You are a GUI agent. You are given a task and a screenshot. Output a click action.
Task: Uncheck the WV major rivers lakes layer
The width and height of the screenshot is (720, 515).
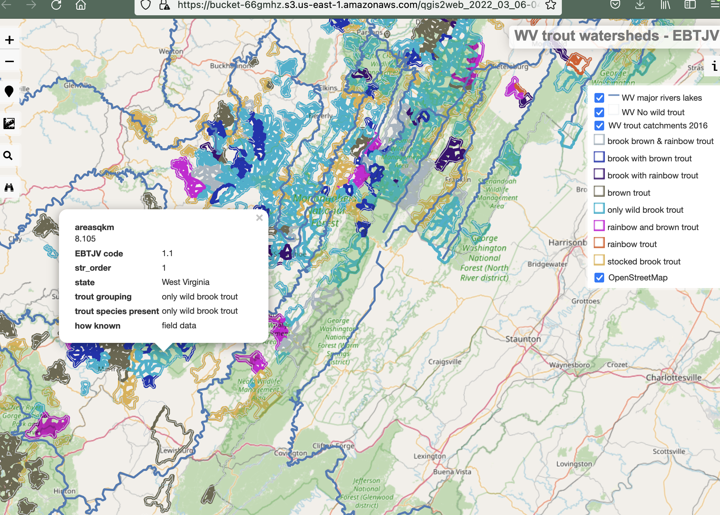click(599, 98)
